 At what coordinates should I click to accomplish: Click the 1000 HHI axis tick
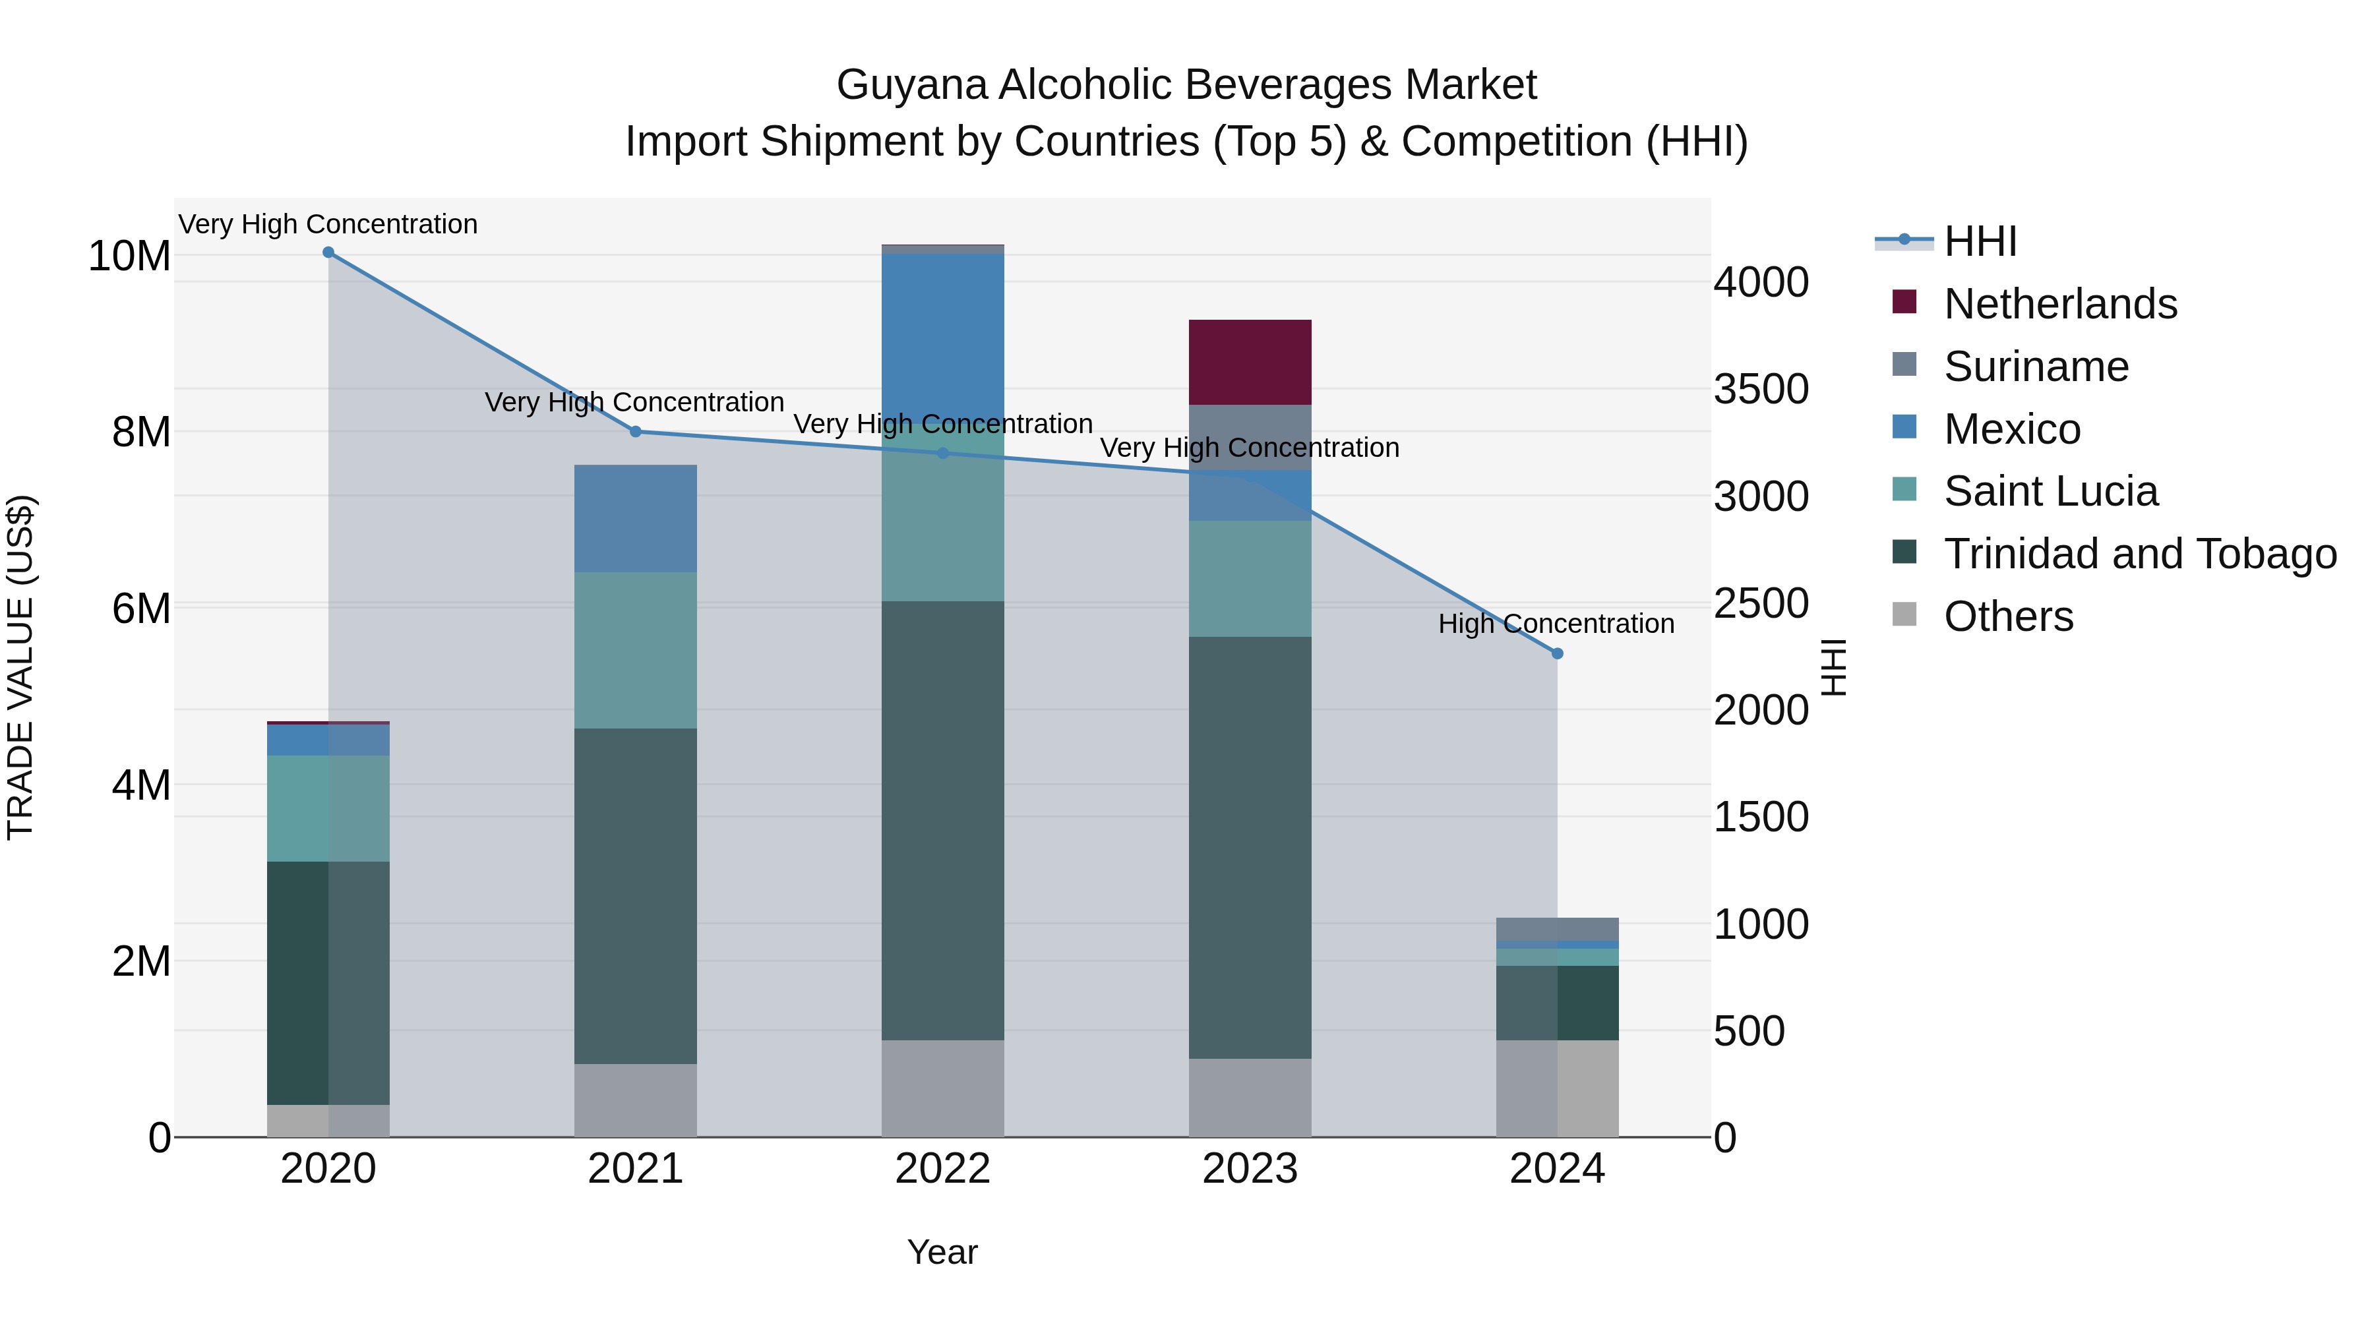[x=1761, y=924]
